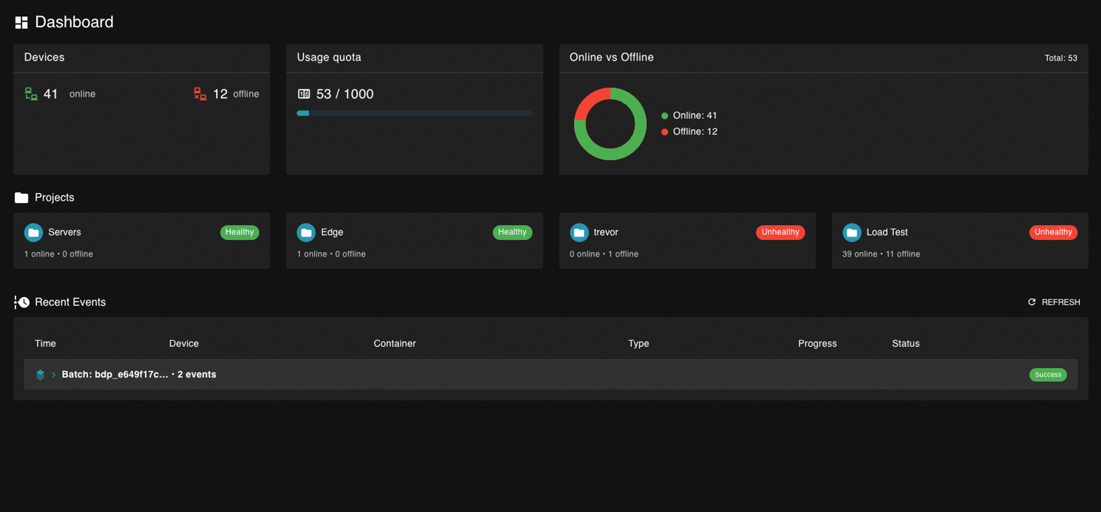Click '0 online • 1 offline' text
1101x512 pixels.
tap(604, 254)
